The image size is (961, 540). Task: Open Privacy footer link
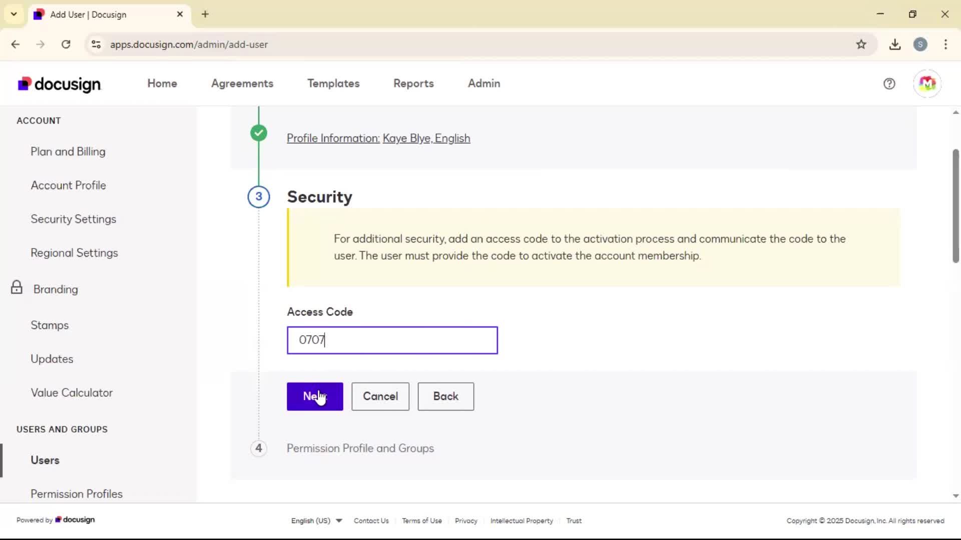point(466,520)
